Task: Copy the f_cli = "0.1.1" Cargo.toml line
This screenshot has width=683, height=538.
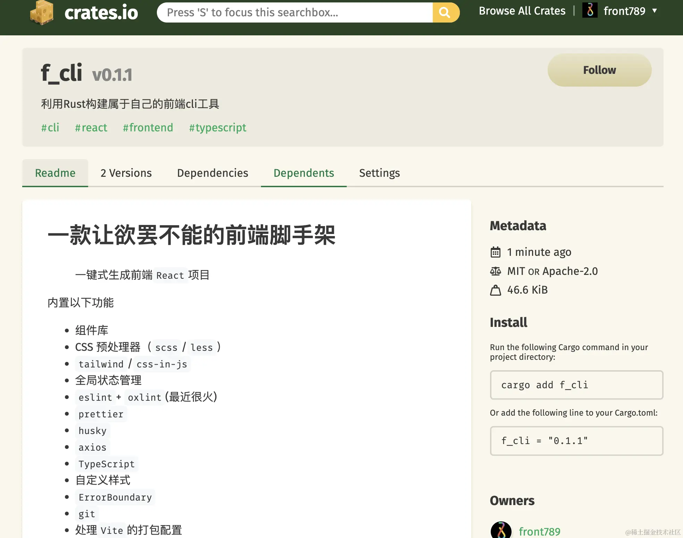Action: 576,441
